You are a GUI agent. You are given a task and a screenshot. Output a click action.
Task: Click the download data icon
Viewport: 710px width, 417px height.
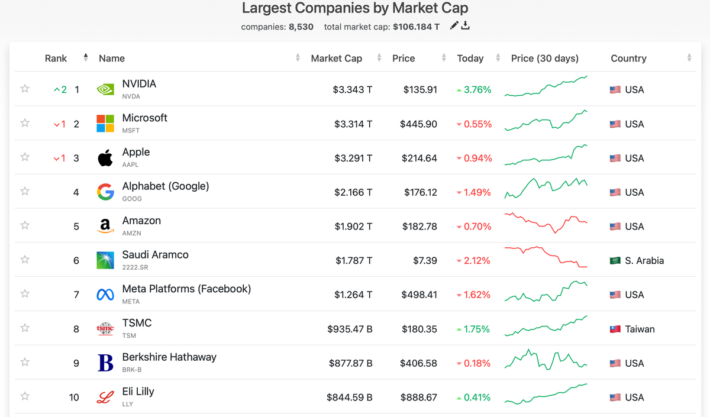466,25
